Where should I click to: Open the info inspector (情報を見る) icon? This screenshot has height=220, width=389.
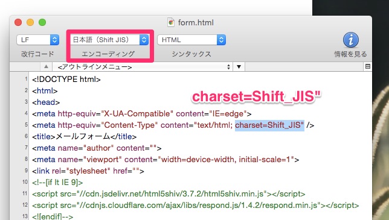point(350,40)
